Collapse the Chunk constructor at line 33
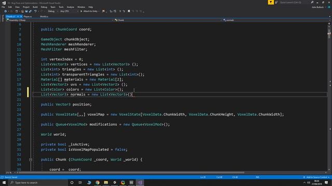 31,160
